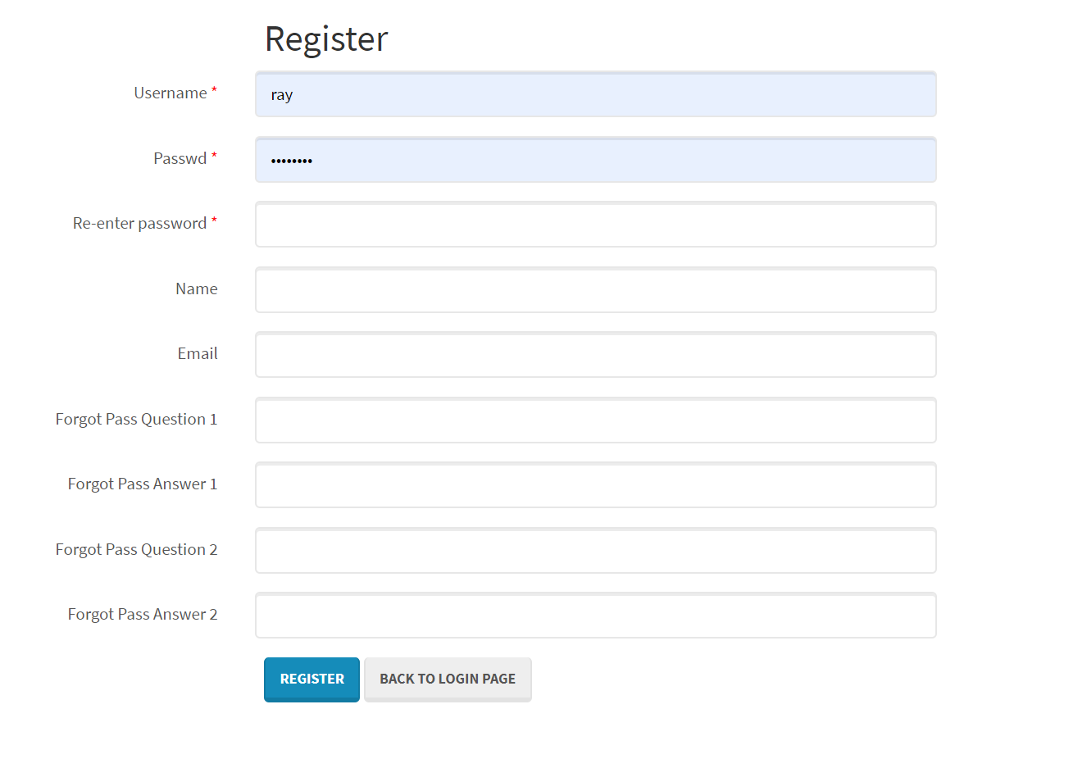Click the Forgot Pass Answer 2 label

coord(143,615)
